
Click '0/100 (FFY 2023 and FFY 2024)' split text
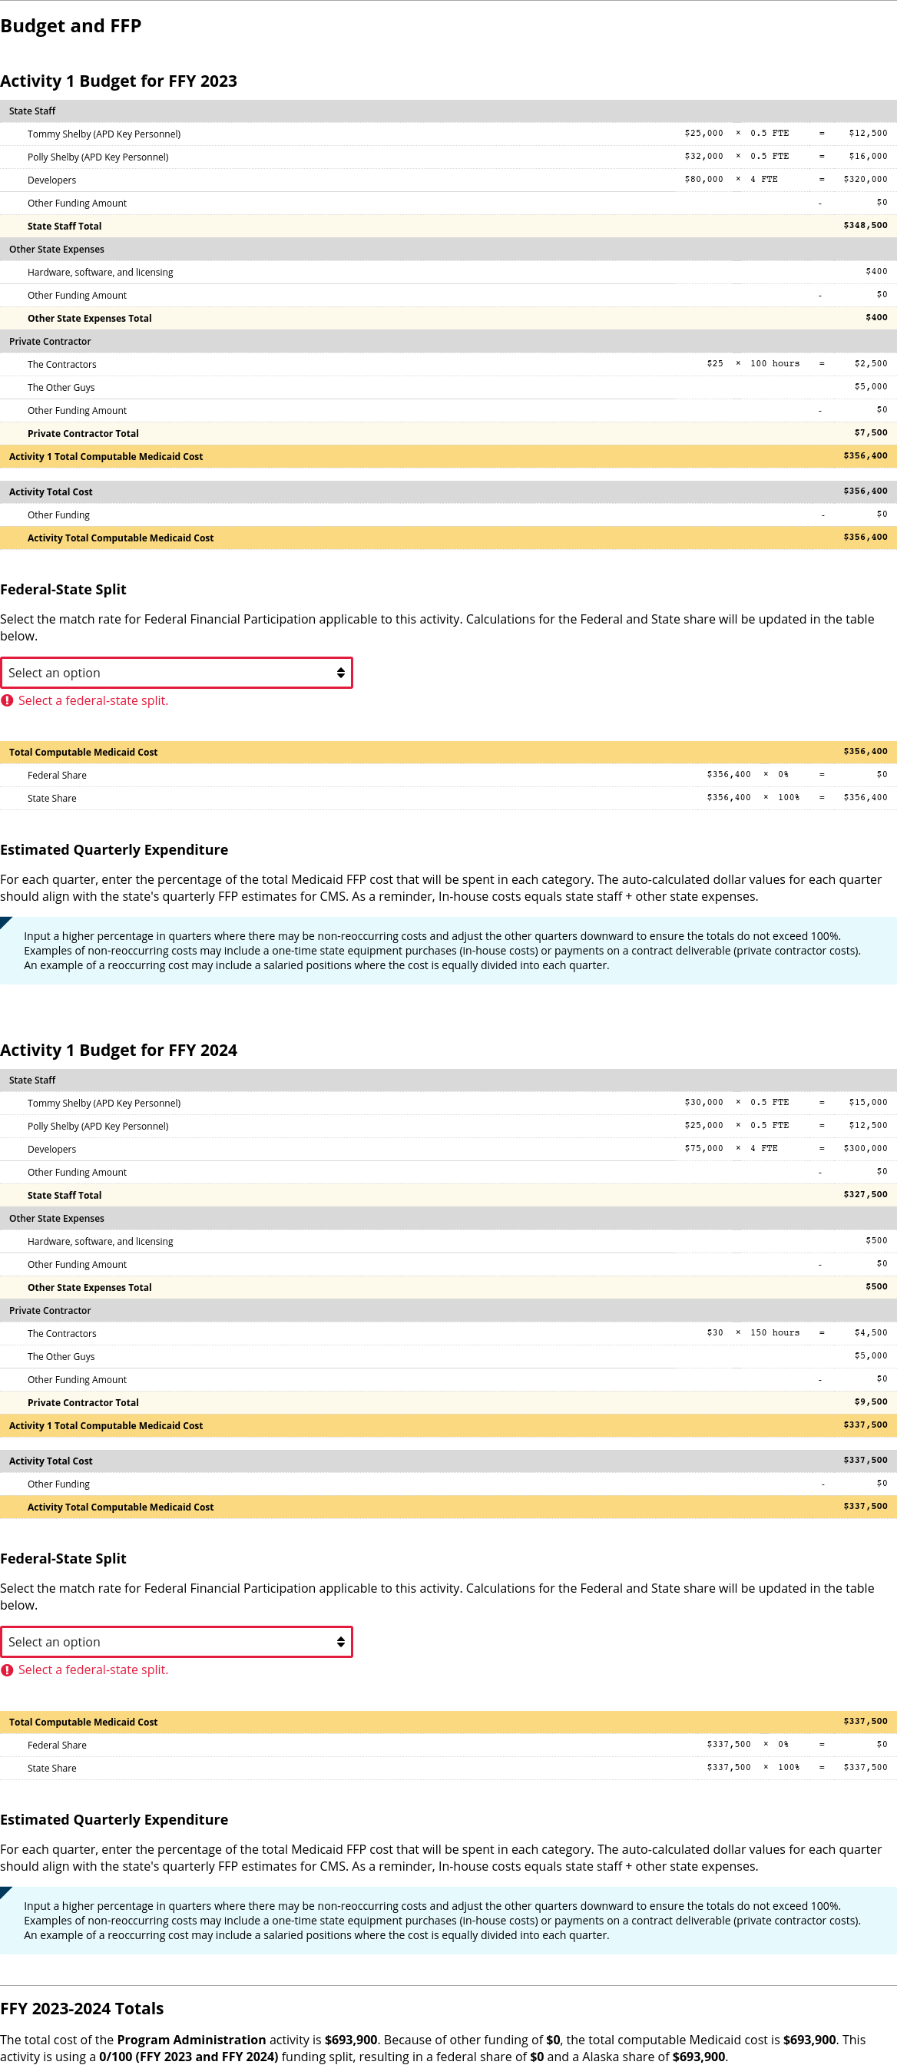pos(188,2057)
